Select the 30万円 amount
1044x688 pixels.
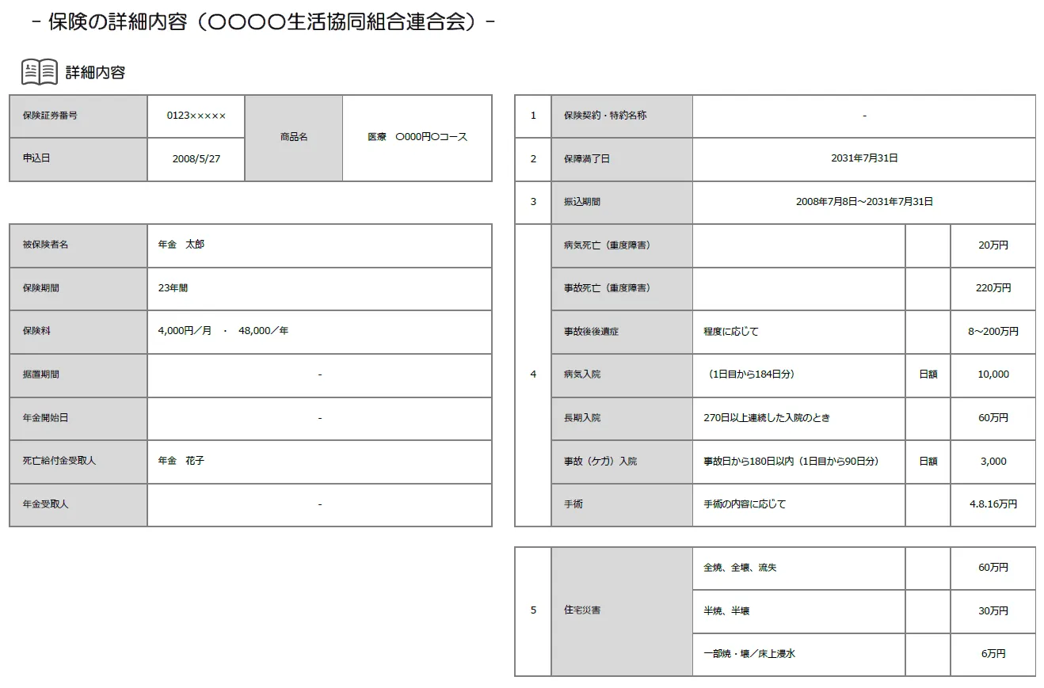pos(993,611)
